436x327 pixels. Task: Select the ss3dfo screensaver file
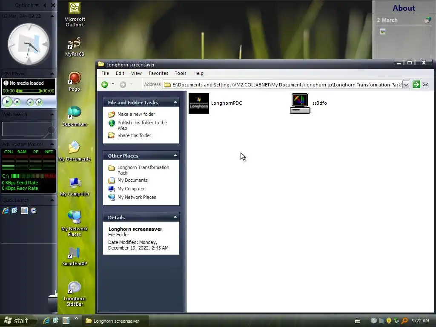308,103
